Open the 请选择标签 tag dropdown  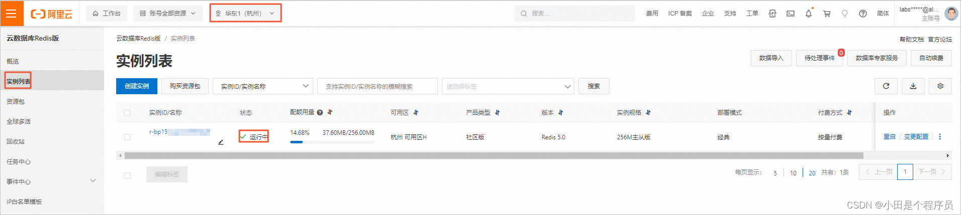coord(508,86)
